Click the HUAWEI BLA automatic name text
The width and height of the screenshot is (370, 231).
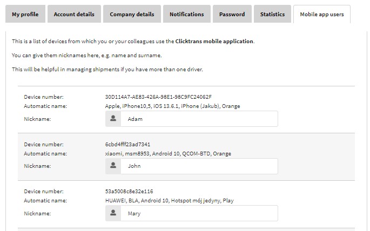(169, 201)
